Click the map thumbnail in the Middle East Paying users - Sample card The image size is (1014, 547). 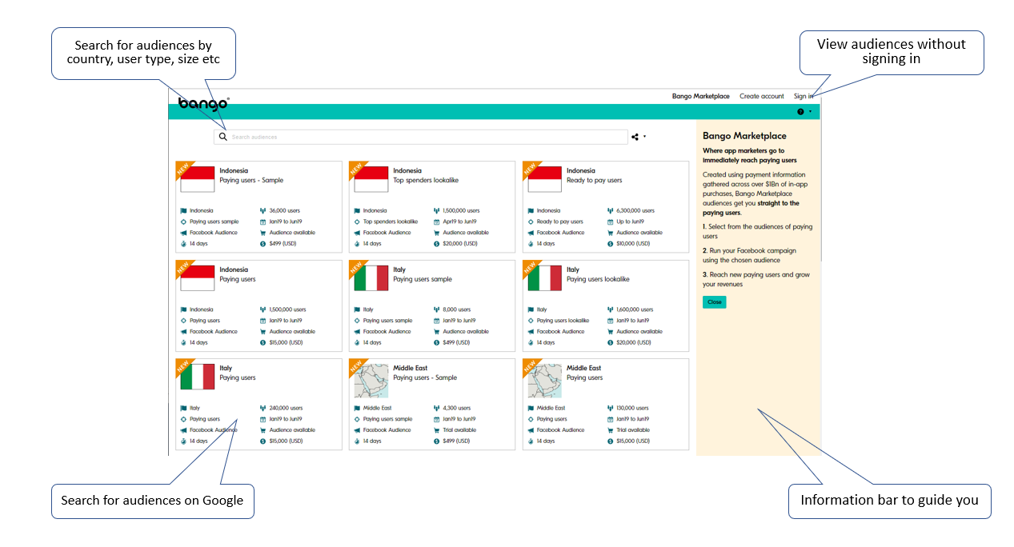(x=371, y=381)
